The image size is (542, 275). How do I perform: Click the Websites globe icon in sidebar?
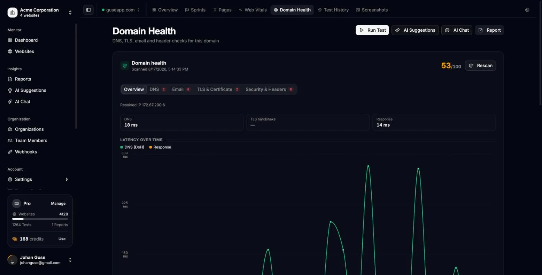(x=10, y=51)
